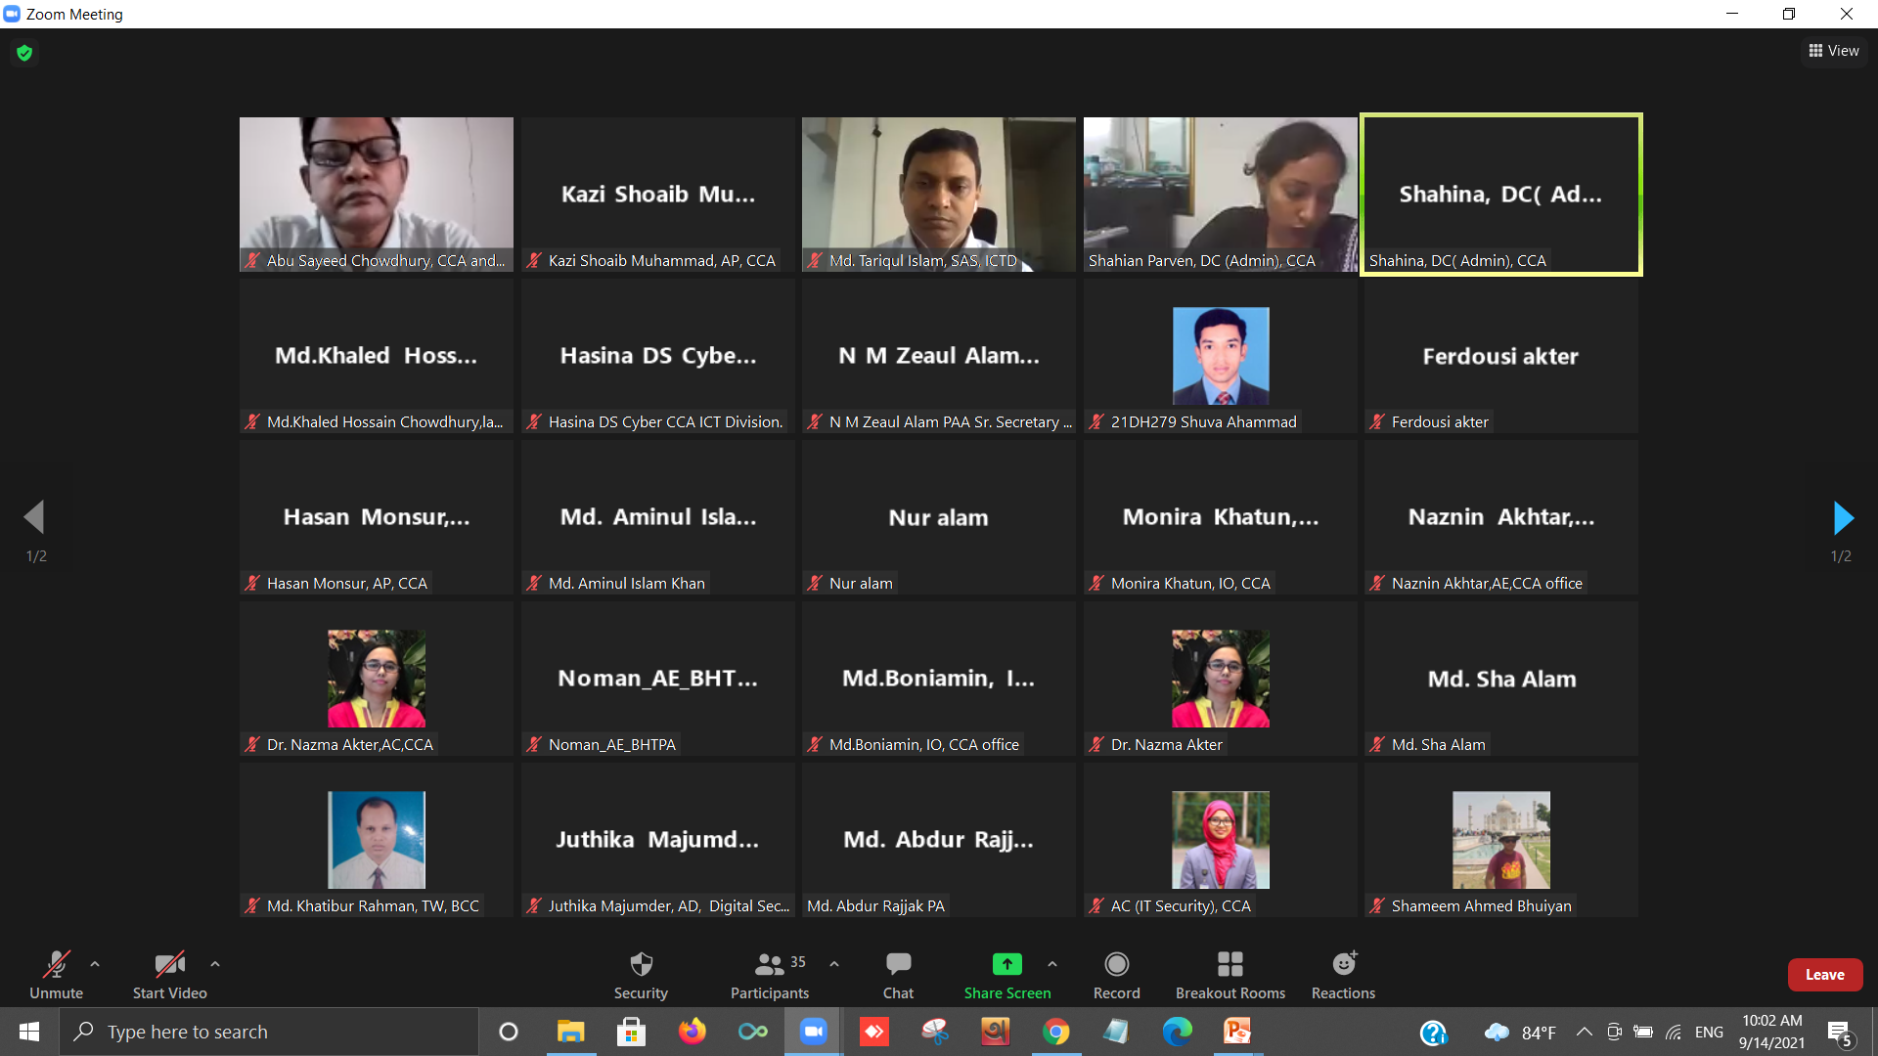Go to previous gallery page with left arrow
This screenshot has width=1878, height=1056.
pyautogui.click(x=34, y=517)
